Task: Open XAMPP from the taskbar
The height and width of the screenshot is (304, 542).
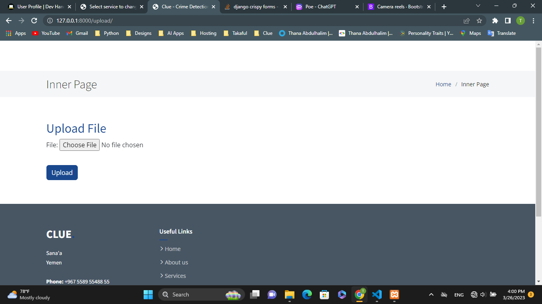Action: 394,294
